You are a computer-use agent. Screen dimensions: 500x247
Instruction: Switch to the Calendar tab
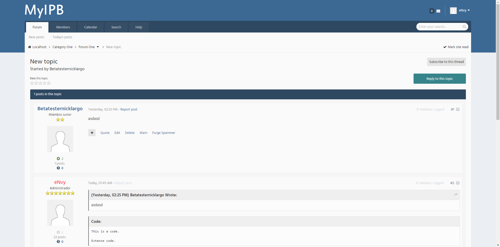point(91,27)
